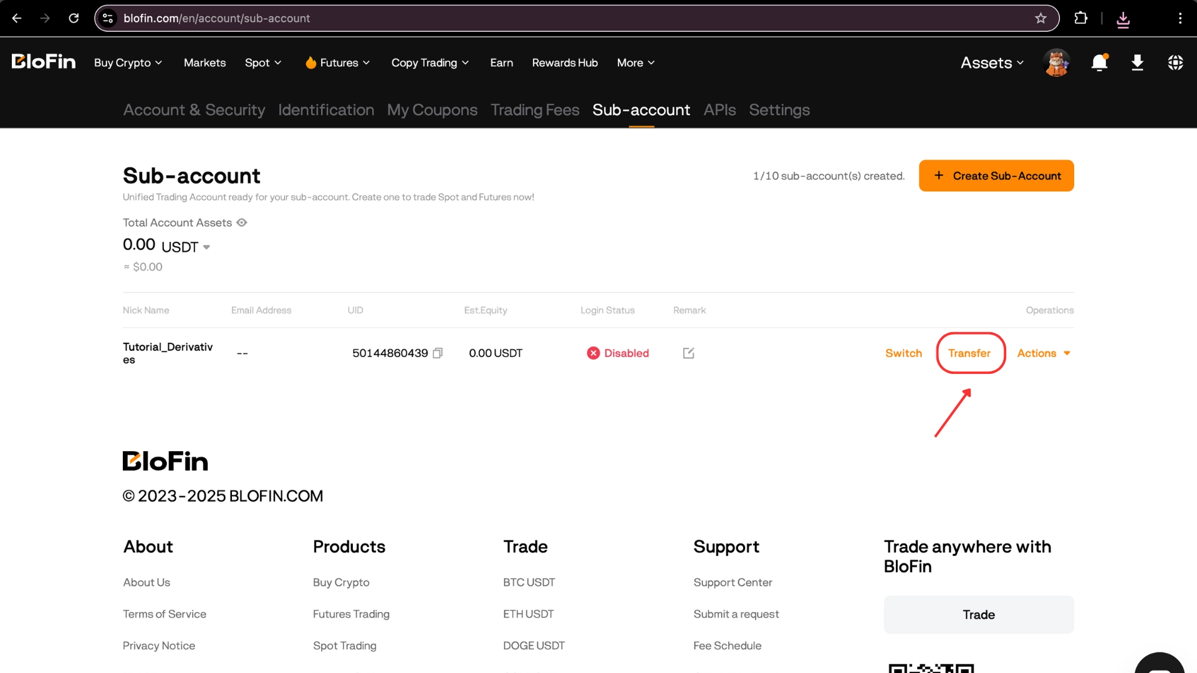Click Switch for Tutorial_Derivatives sub-account
This screenshot has width=1197, height=673.
click(903, 353)
